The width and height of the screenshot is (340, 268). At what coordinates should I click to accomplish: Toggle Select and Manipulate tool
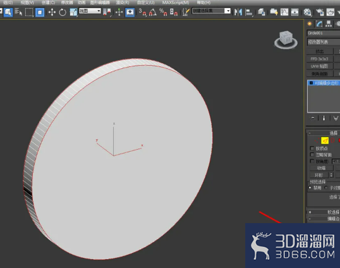pyautogui.click(x=119, y=12)
